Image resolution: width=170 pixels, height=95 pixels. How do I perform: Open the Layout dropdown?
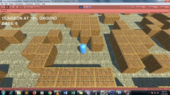[x=164, y=7]
